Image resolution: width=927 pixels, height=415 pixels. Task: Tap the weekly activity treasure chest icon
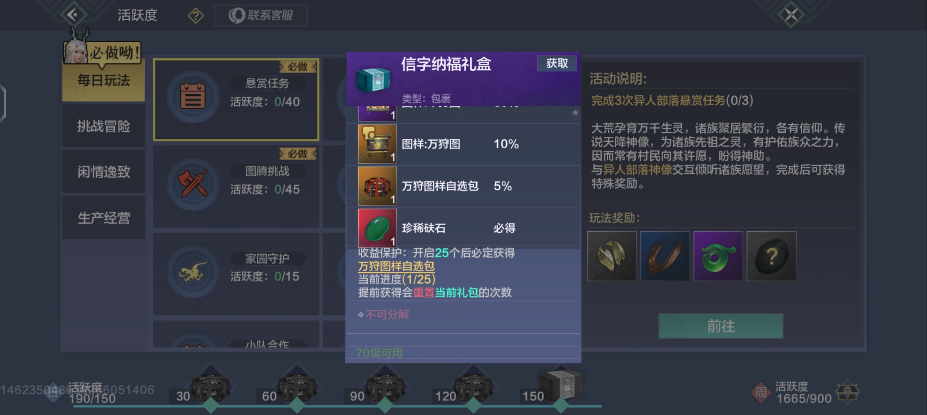[847, 392]
